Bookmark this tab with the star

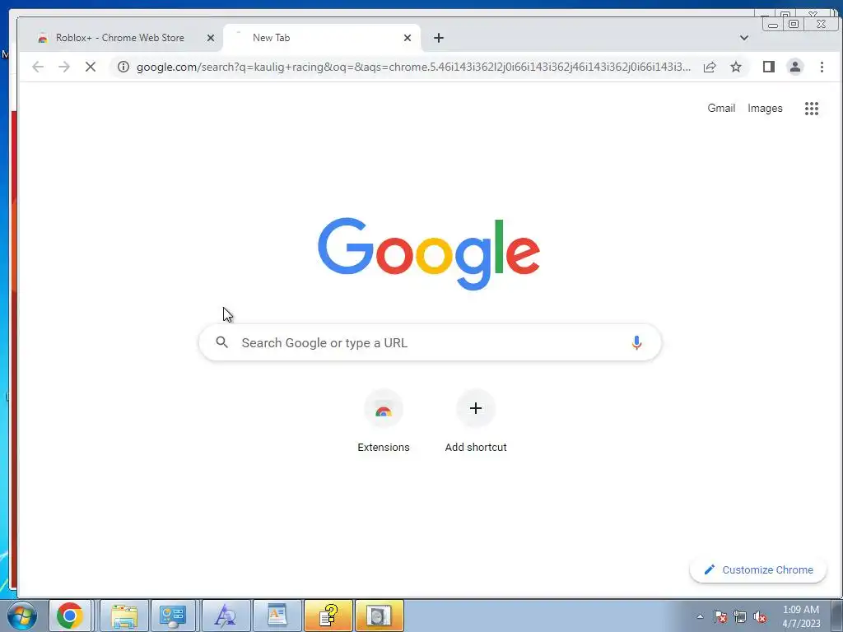click(736, 67)
